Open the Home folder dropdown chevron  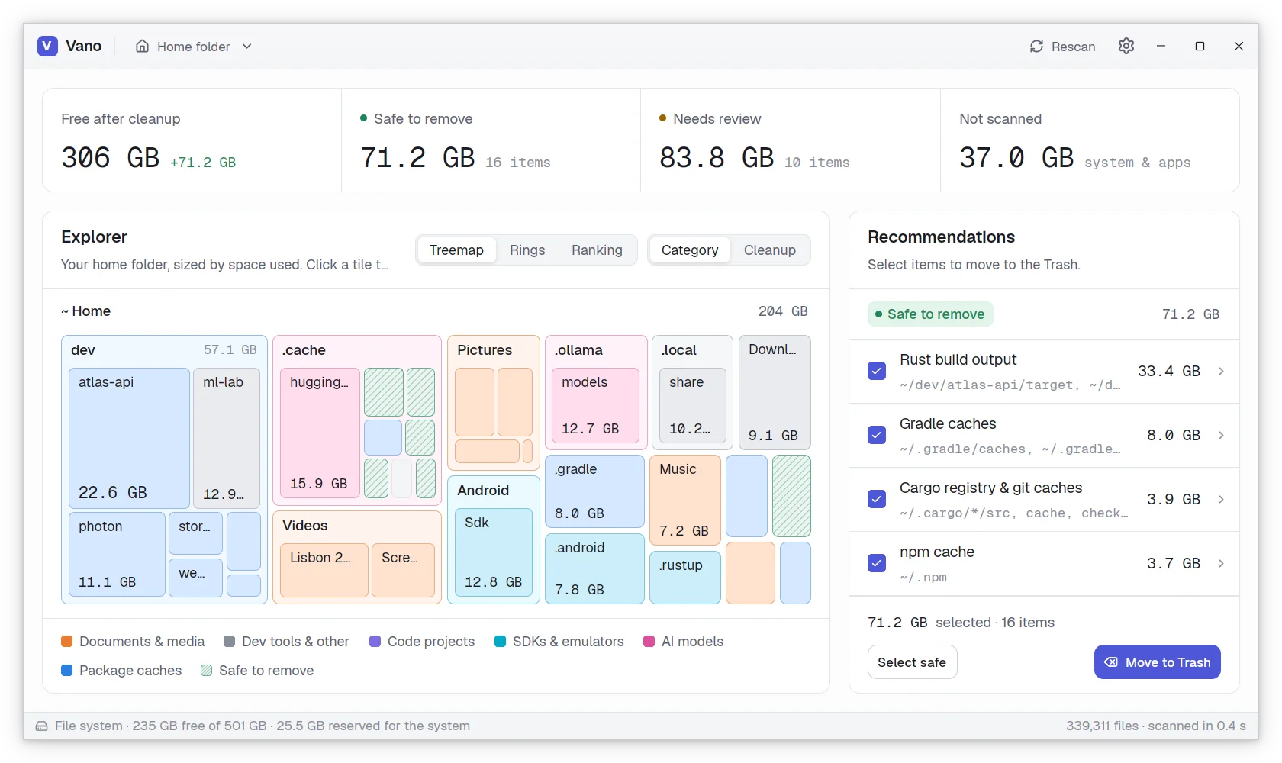click(x=246, y=47)
